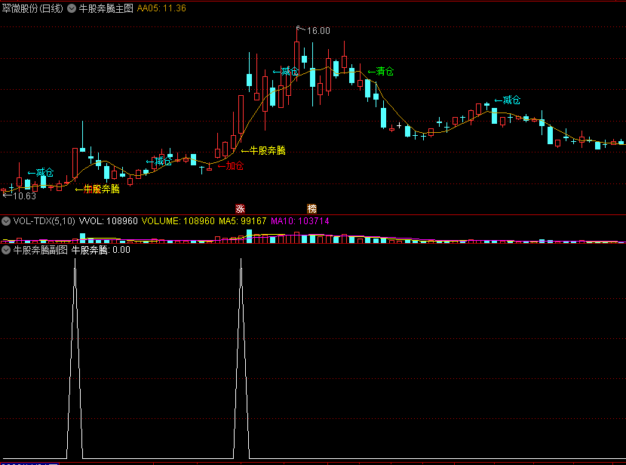
Task: Click the brown 榜 event marker
Action: 311,208
